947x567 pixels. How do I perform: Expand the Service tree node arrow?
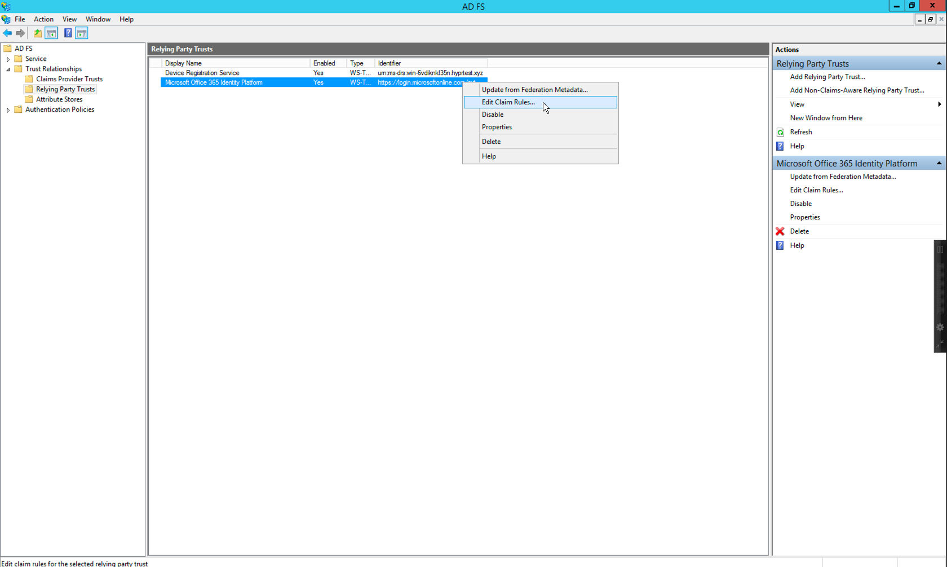click(x=8, y=59)
